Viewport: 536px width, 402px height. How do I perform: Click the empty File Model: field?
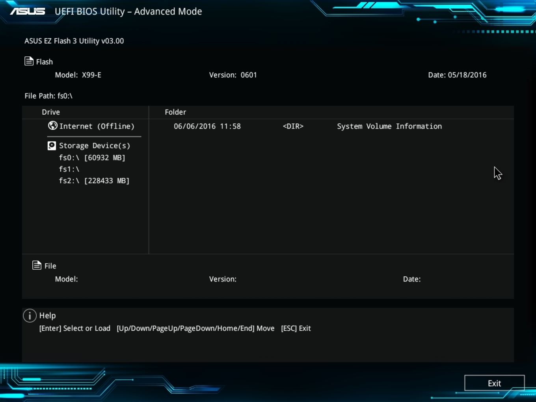pos(66,279)
